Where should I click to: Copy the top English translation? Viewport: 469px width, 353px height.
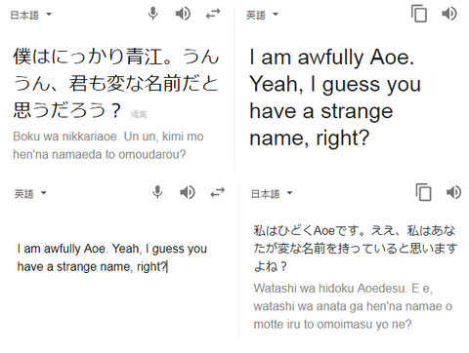click(x=419, y=14)
